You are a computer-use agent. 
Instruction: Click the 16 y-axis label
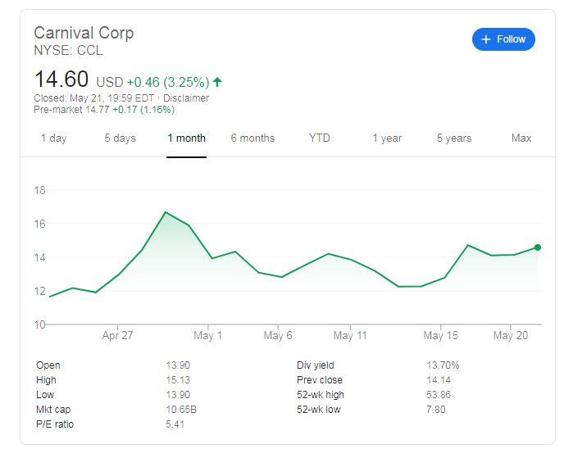click(x=39, y=224)
